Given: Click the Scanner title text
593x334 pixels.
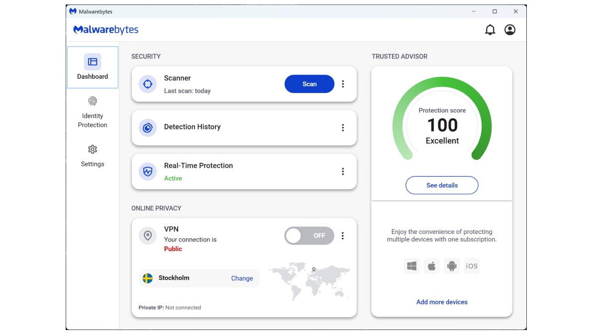Looking at the screenshot, I should pos(178,78).
